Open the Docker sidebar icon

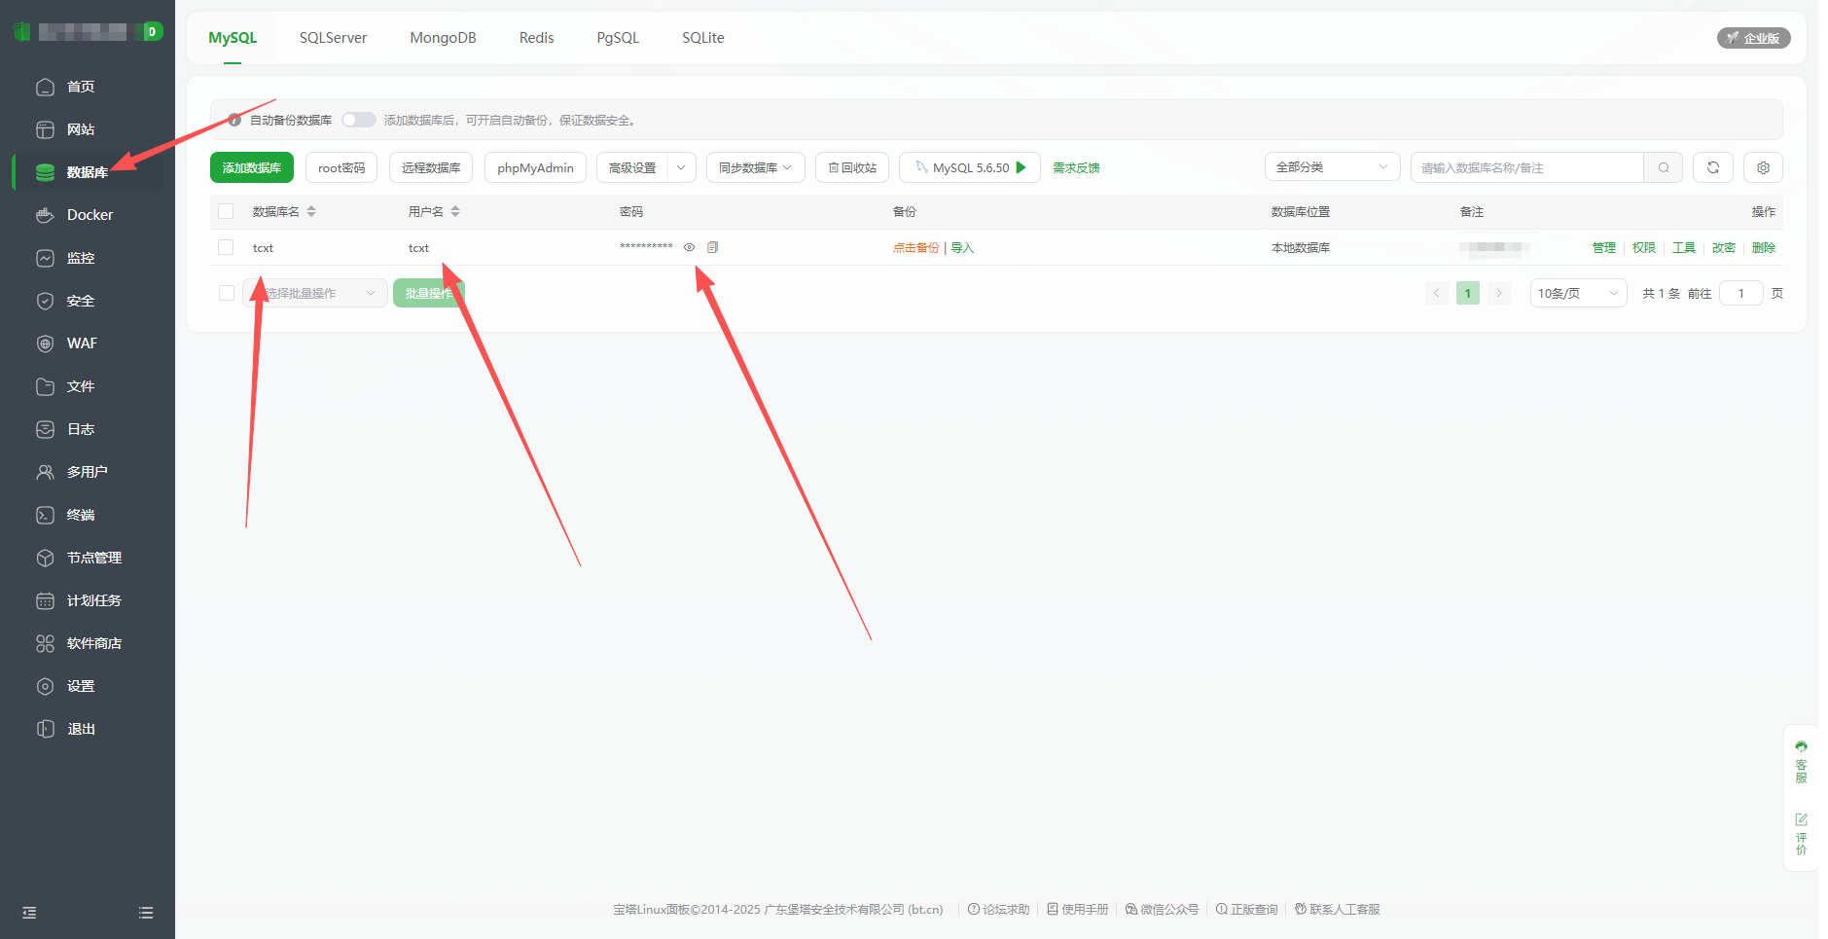pos(45,215)
